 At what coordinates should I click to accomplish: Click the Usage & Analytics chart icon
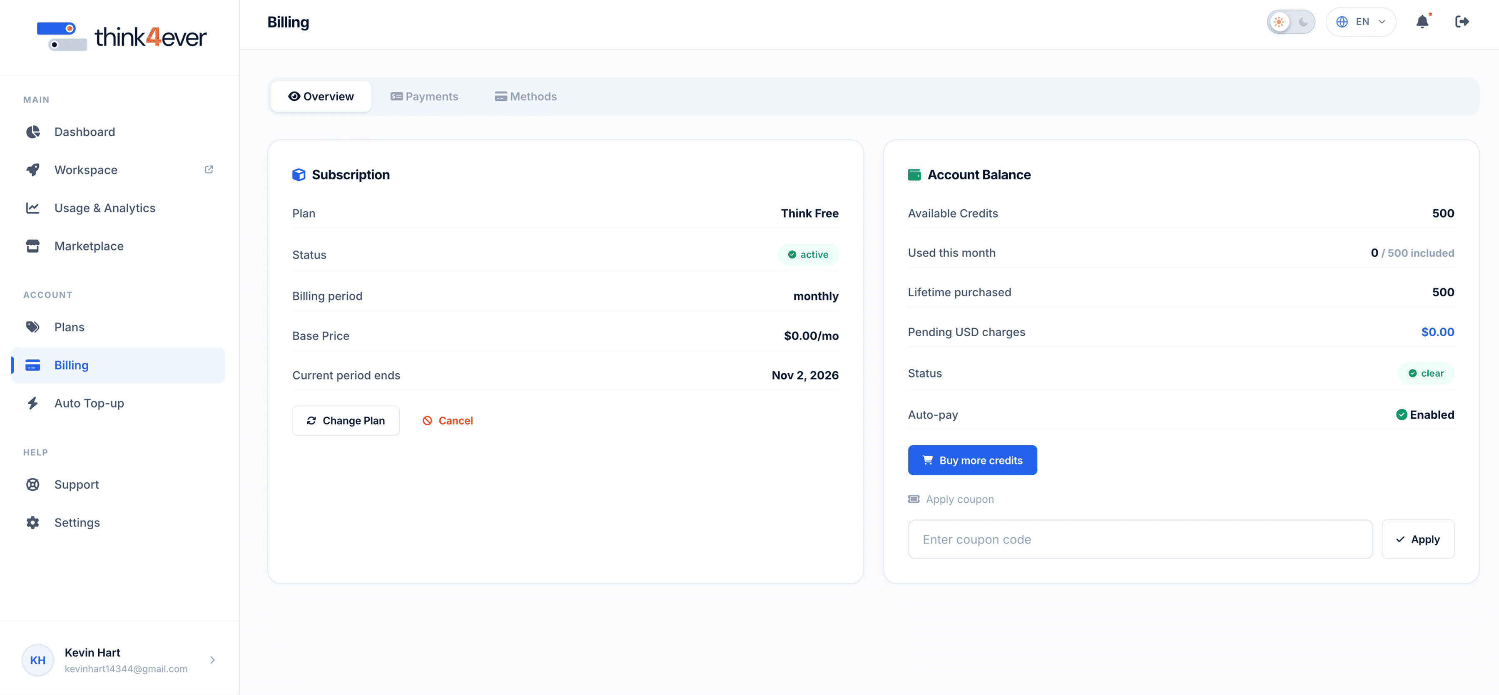[x=32, y=208]
